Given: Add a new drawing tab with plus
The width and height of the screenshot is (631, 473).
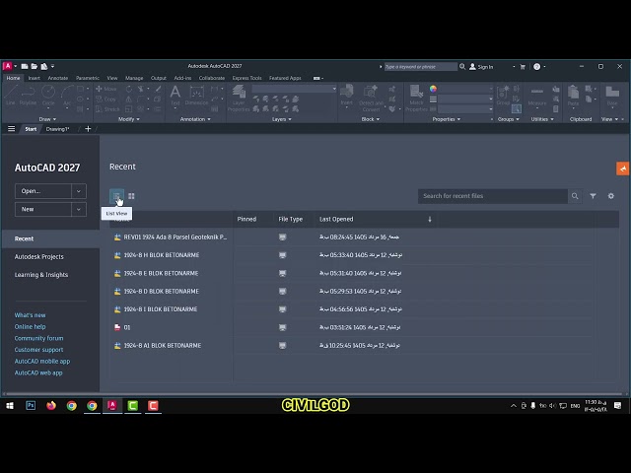Looking at the screenshot, I should click(x=88, y=129).
